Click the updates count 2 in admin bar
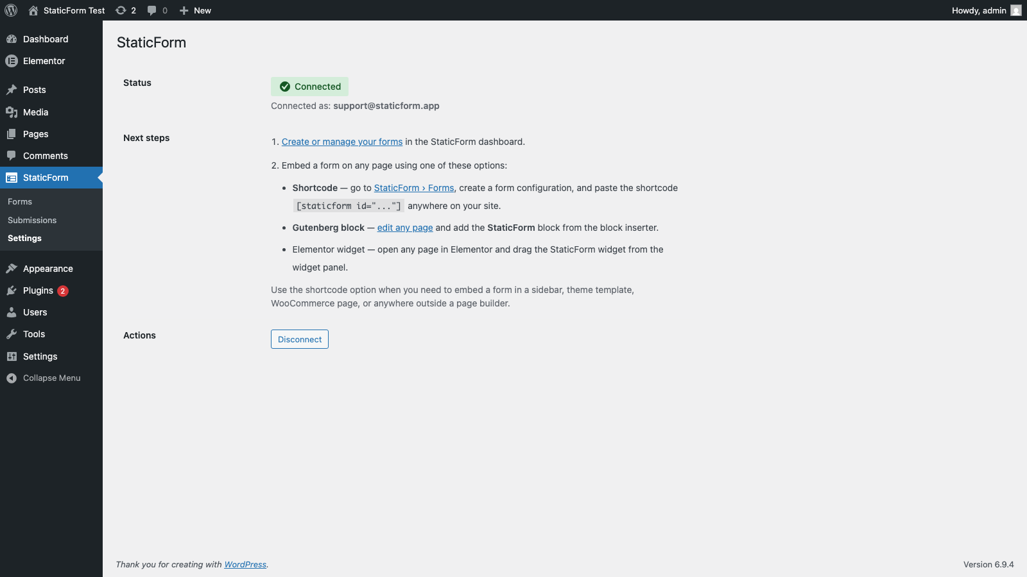Screen dimensions: 1027x577 click(134, 10)
